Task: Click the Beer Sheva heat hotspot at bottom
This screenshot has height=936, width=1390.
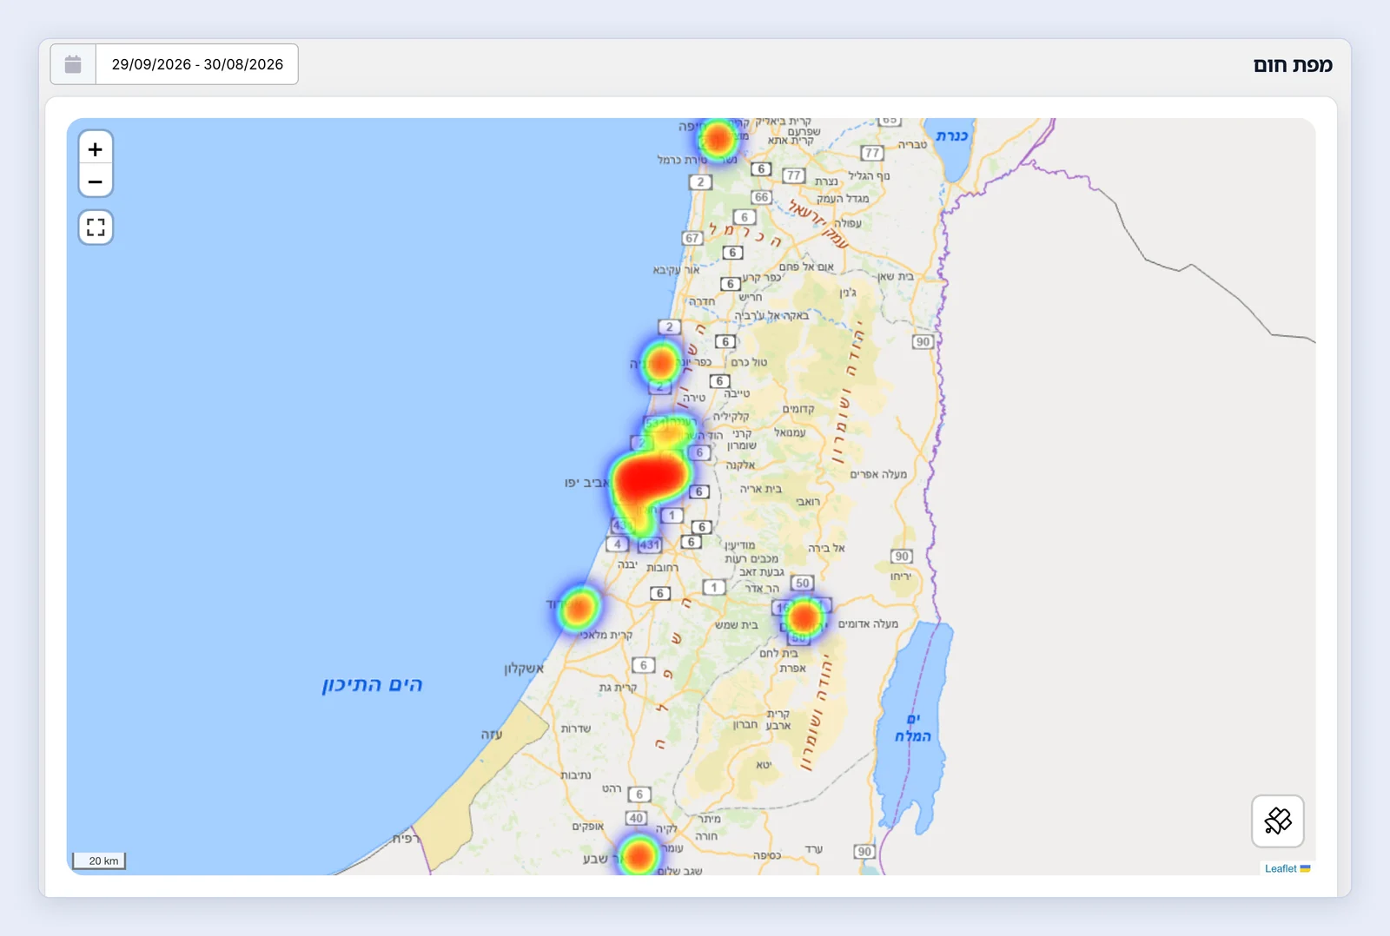Action: (639, 855)
